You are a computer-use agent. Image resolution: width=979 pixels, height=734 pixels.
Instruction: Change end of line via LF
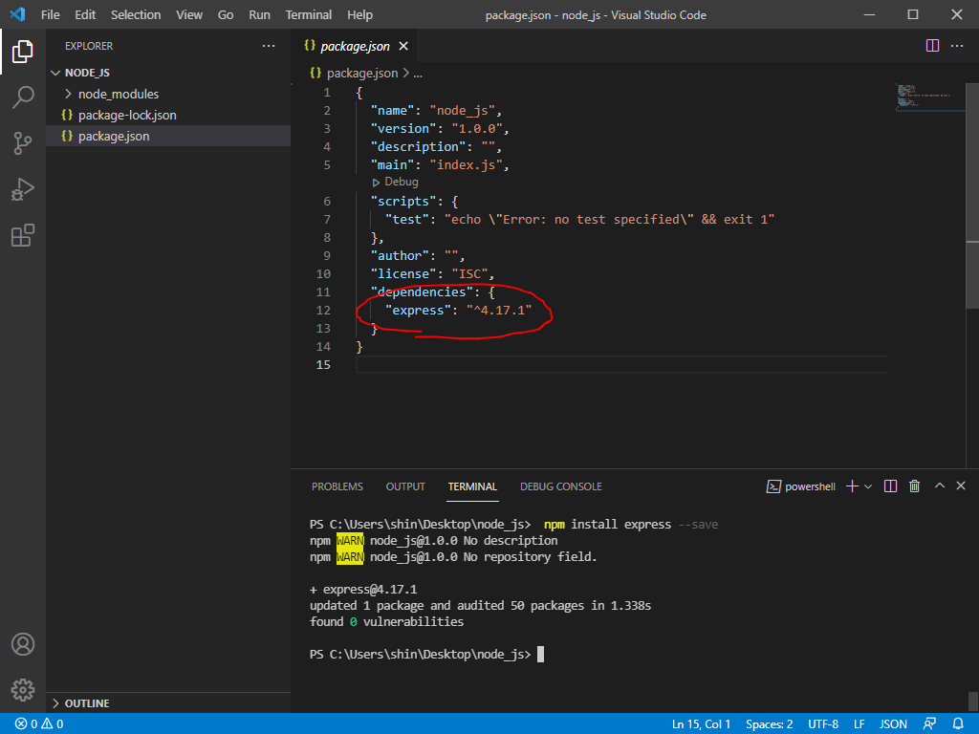click(x=859, y=724)
